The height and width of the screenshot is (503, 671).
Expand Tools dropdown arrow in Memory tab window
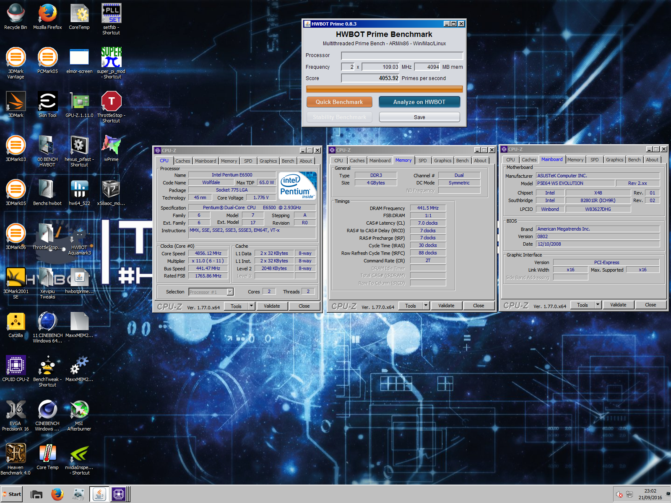[426, 306]
